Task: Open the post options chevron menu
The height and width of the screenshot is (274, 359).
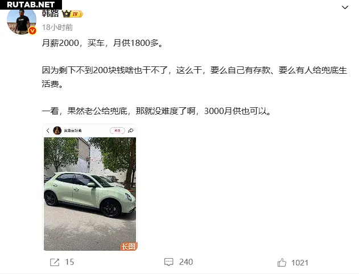Action: tap(345, 7)
